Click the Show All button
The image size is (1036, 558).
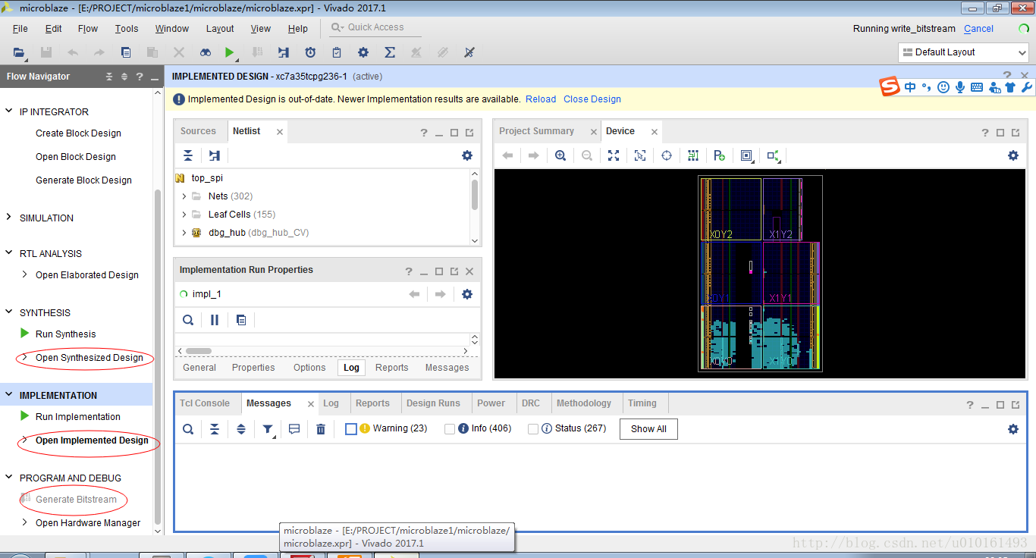tap(648, 429)
